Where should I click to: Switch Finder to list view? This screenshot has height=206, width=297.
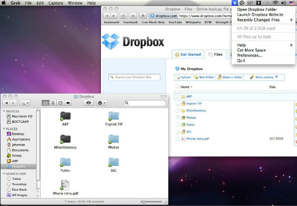(53, 103)
